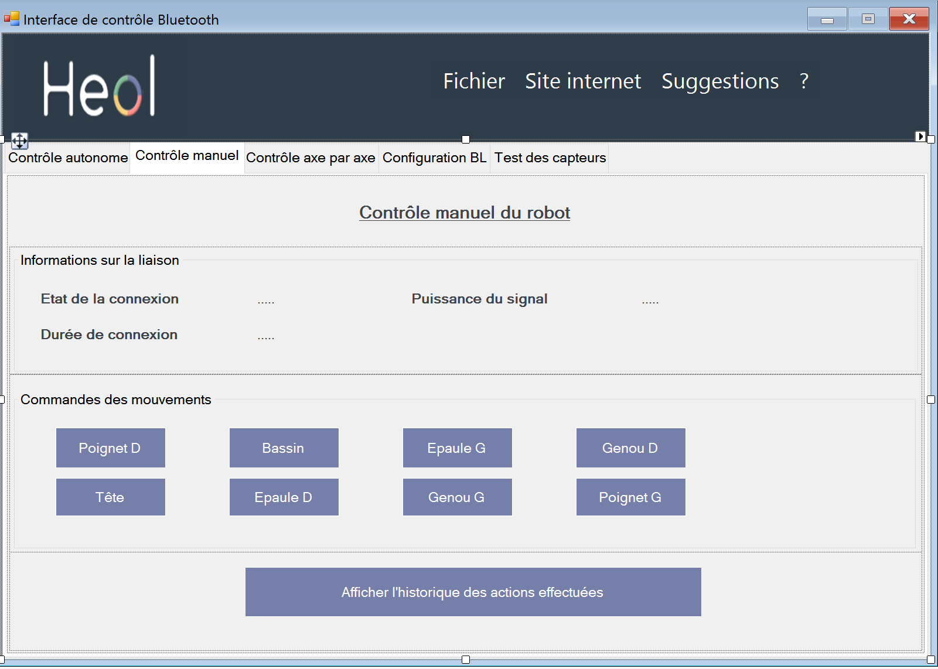Activate the Epaule D button

pyautogui.click(x=284, y=497)
